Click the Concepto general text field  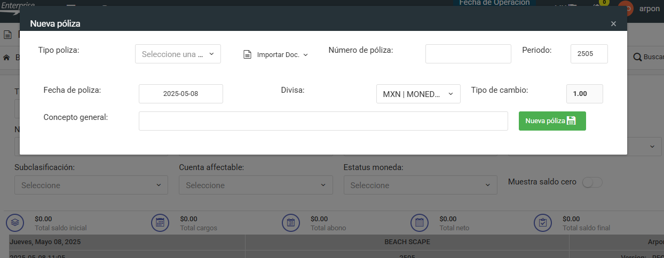pos(323,121)
